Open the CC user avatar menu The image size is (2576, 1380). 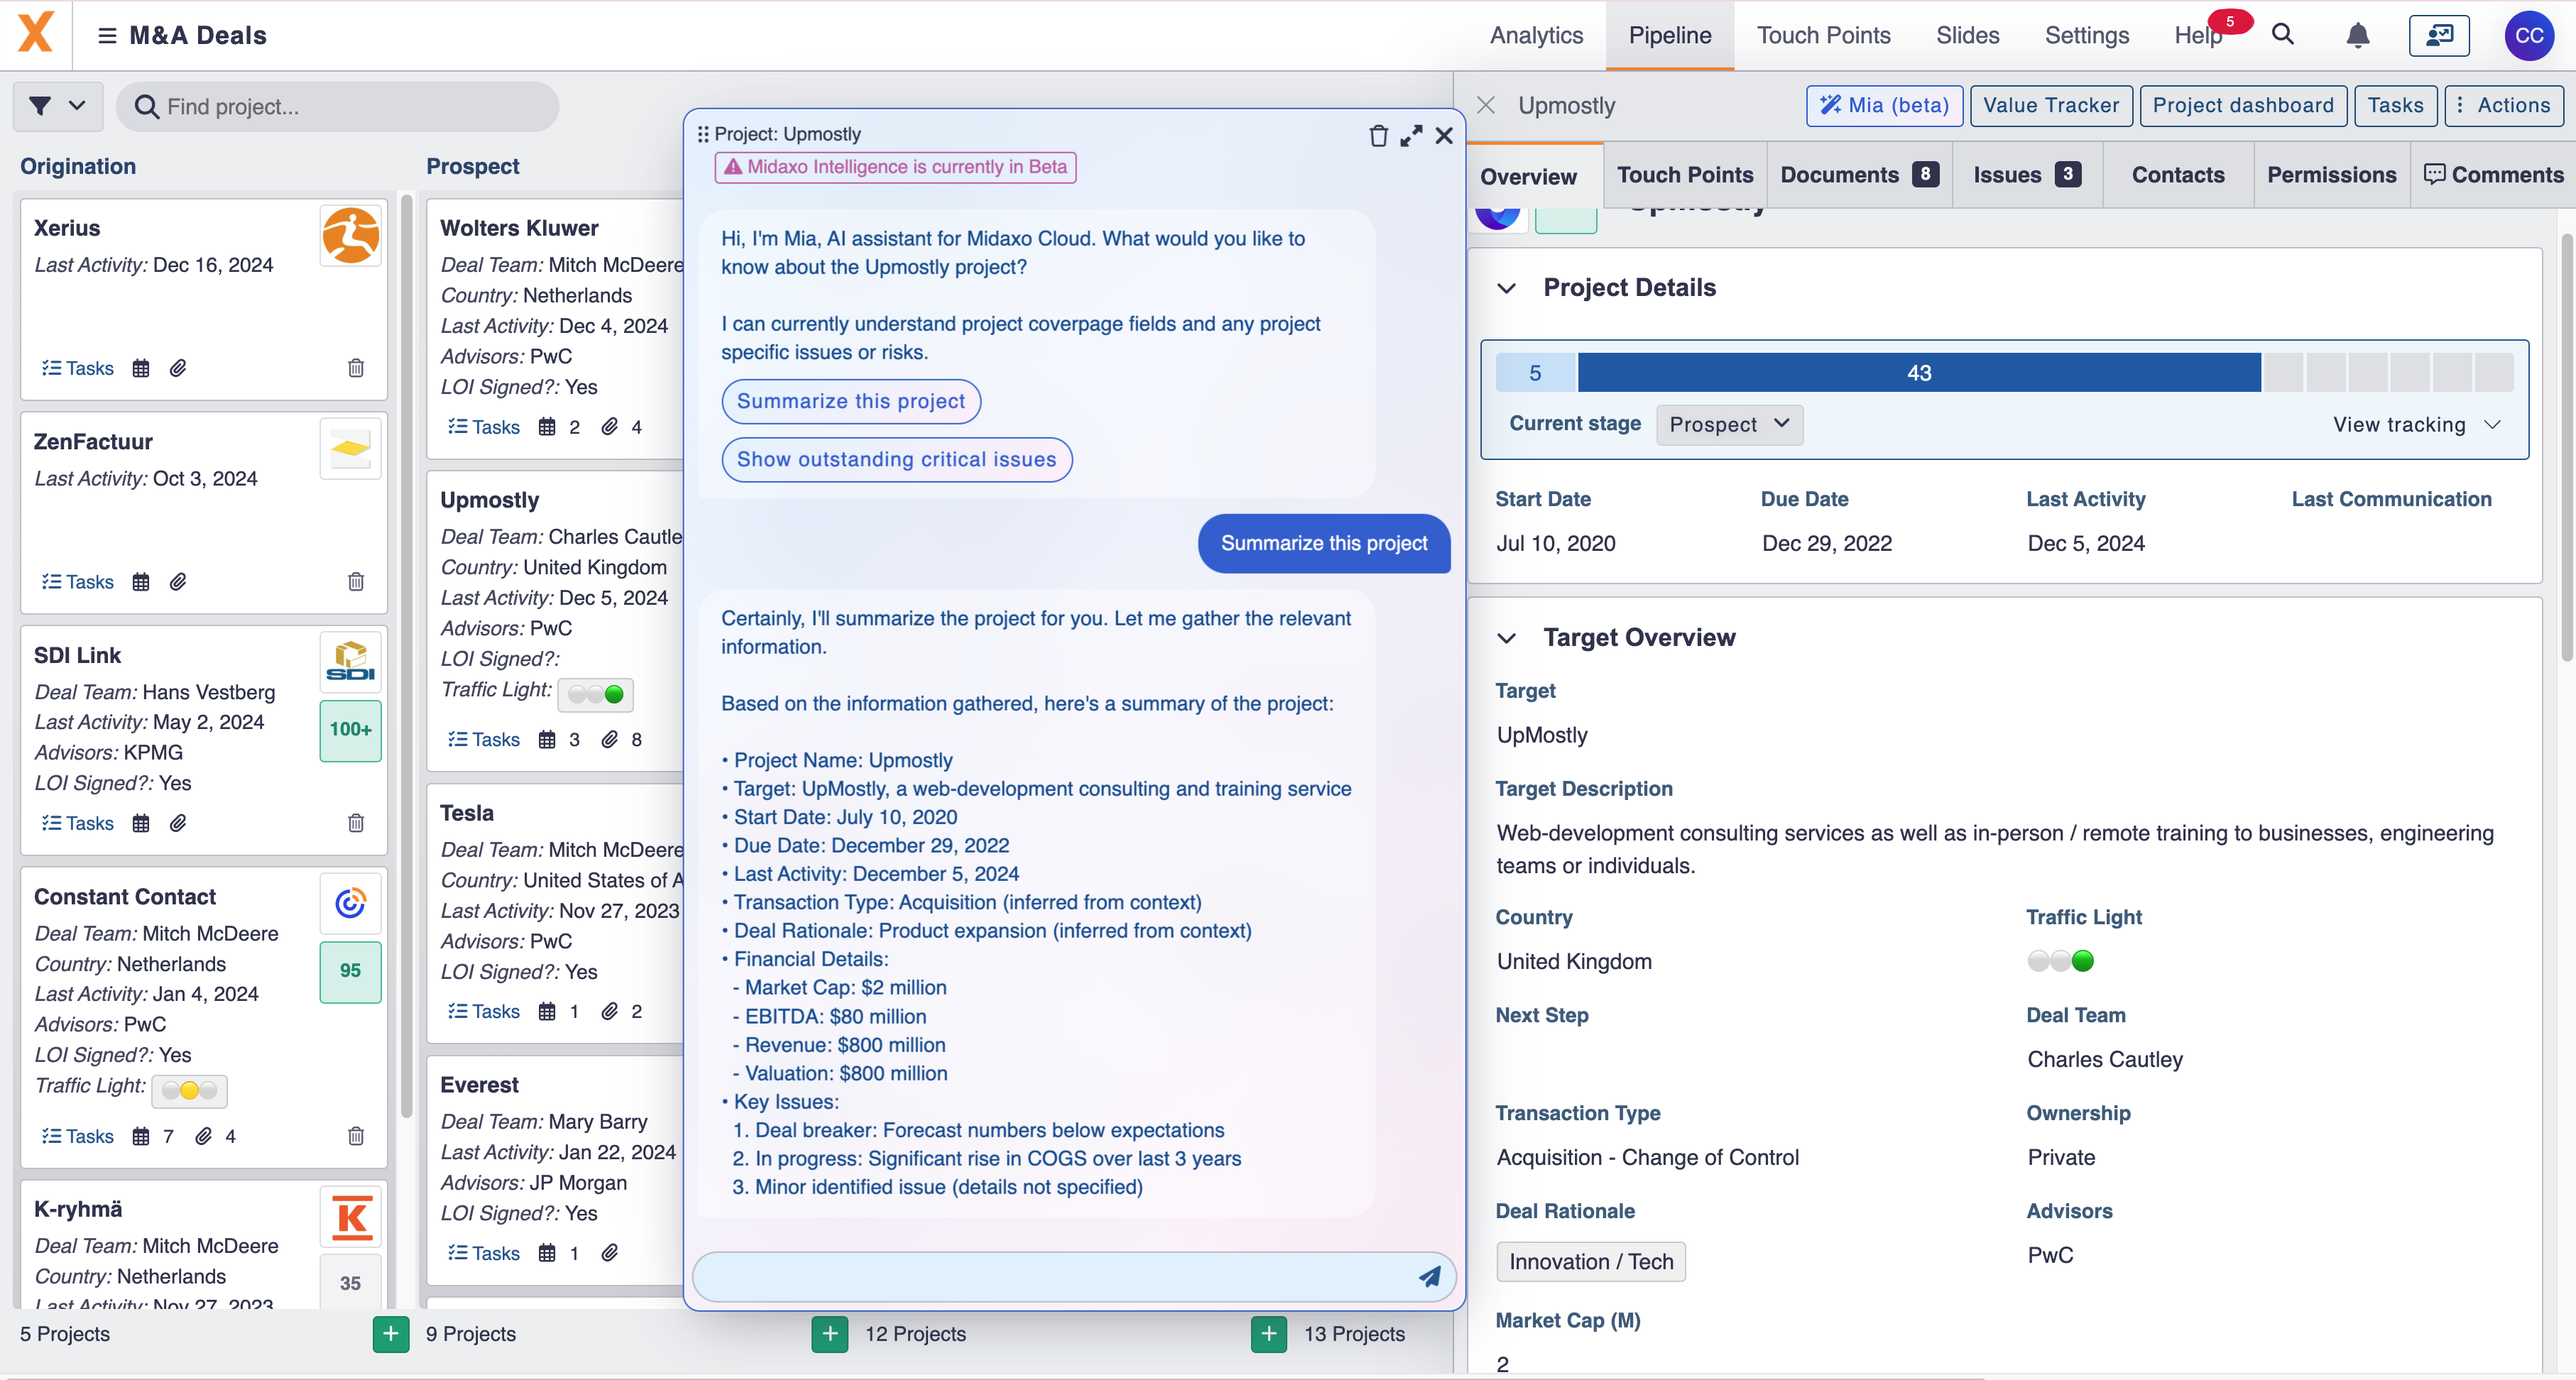click(2529, 36)
